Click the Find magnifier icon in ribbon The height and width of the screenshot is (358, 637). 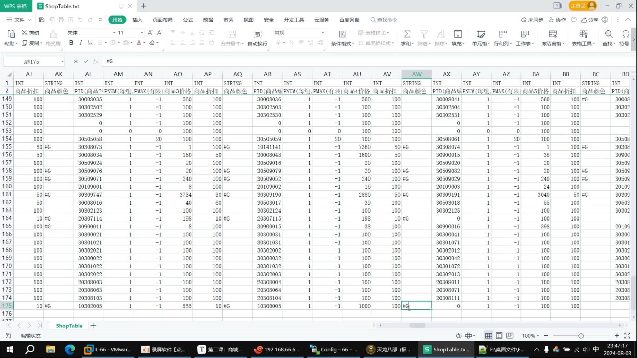pyautogui.click(x=609, y=34)
